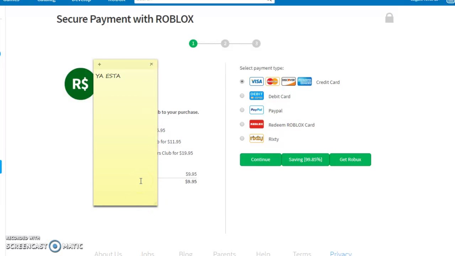The width and height of the screenshot is (455, 256).
Task: Pick the Rixty payment radio button
Action: [242, 138]
